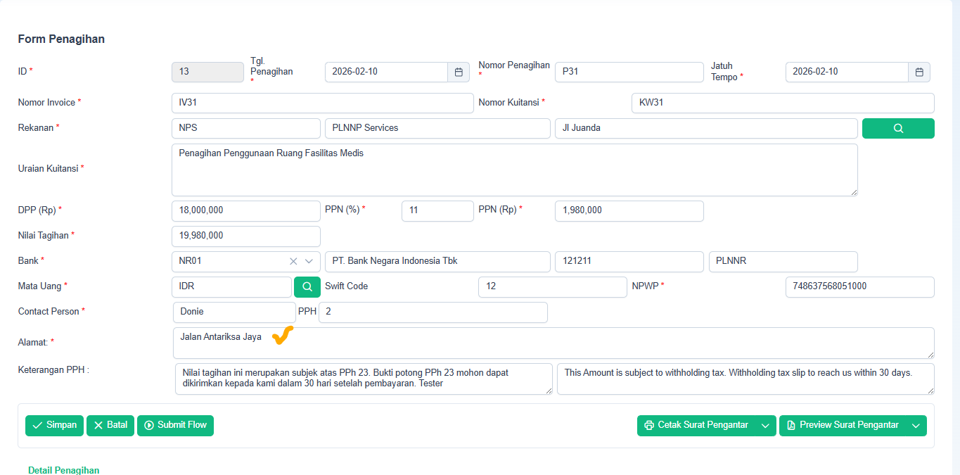This screenshot has width=960, height=475.
Task: Click the Rekanan search magnifier button
Action: click(897, 128)
